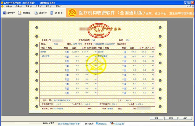Open the 设置 menu

click(39, 6)
